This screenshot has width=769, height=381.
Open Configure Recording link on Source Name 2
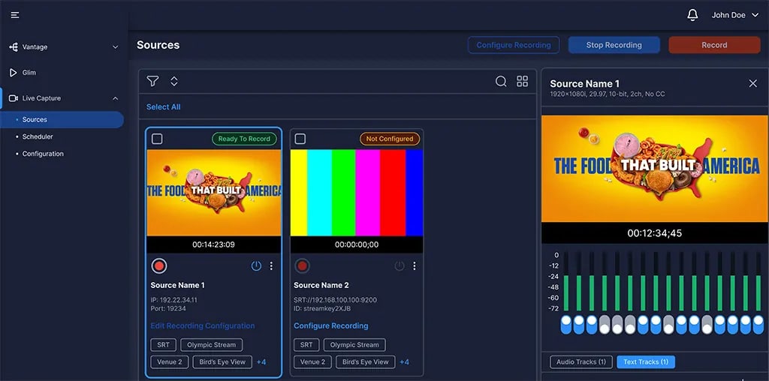coord(331,325)
